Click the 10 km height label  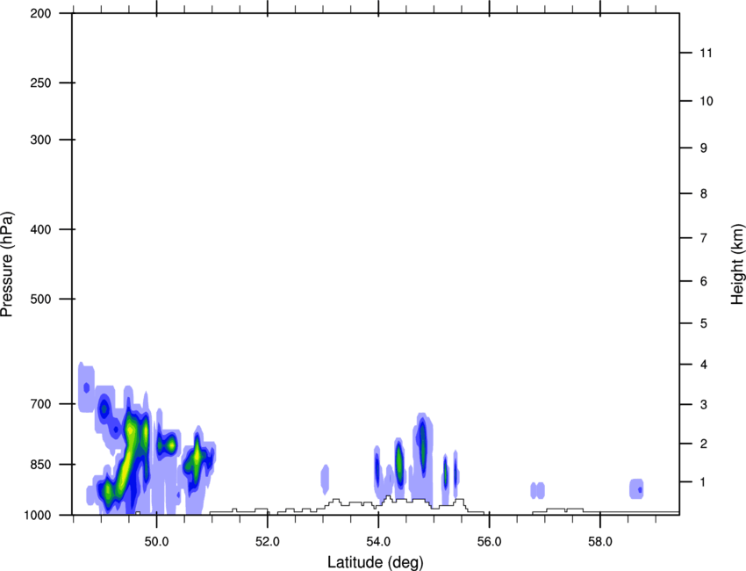point(706,101)
